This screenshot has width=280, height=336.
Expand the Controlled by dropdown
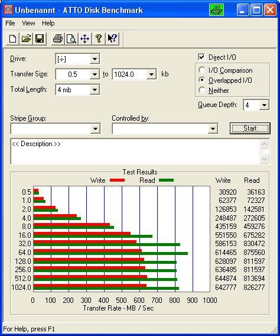click(x=213, y=129)
